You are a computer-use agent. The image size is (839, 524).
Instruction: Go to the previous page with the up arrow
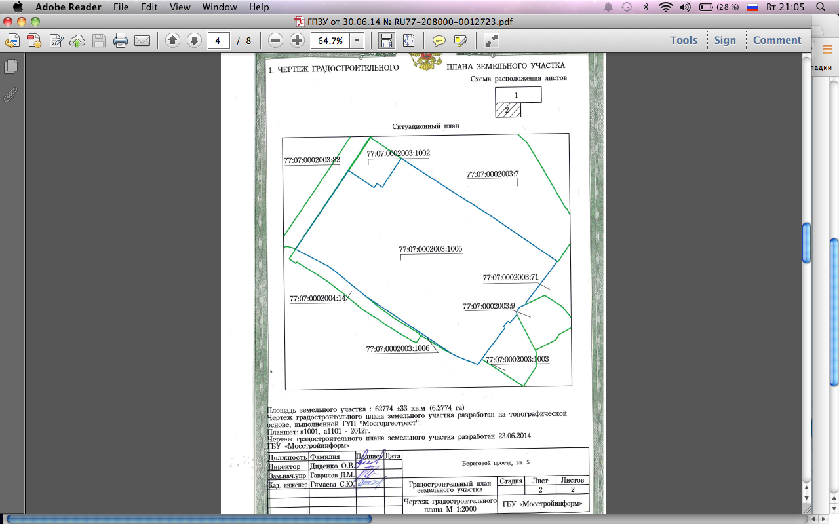[x=172, y=41]
